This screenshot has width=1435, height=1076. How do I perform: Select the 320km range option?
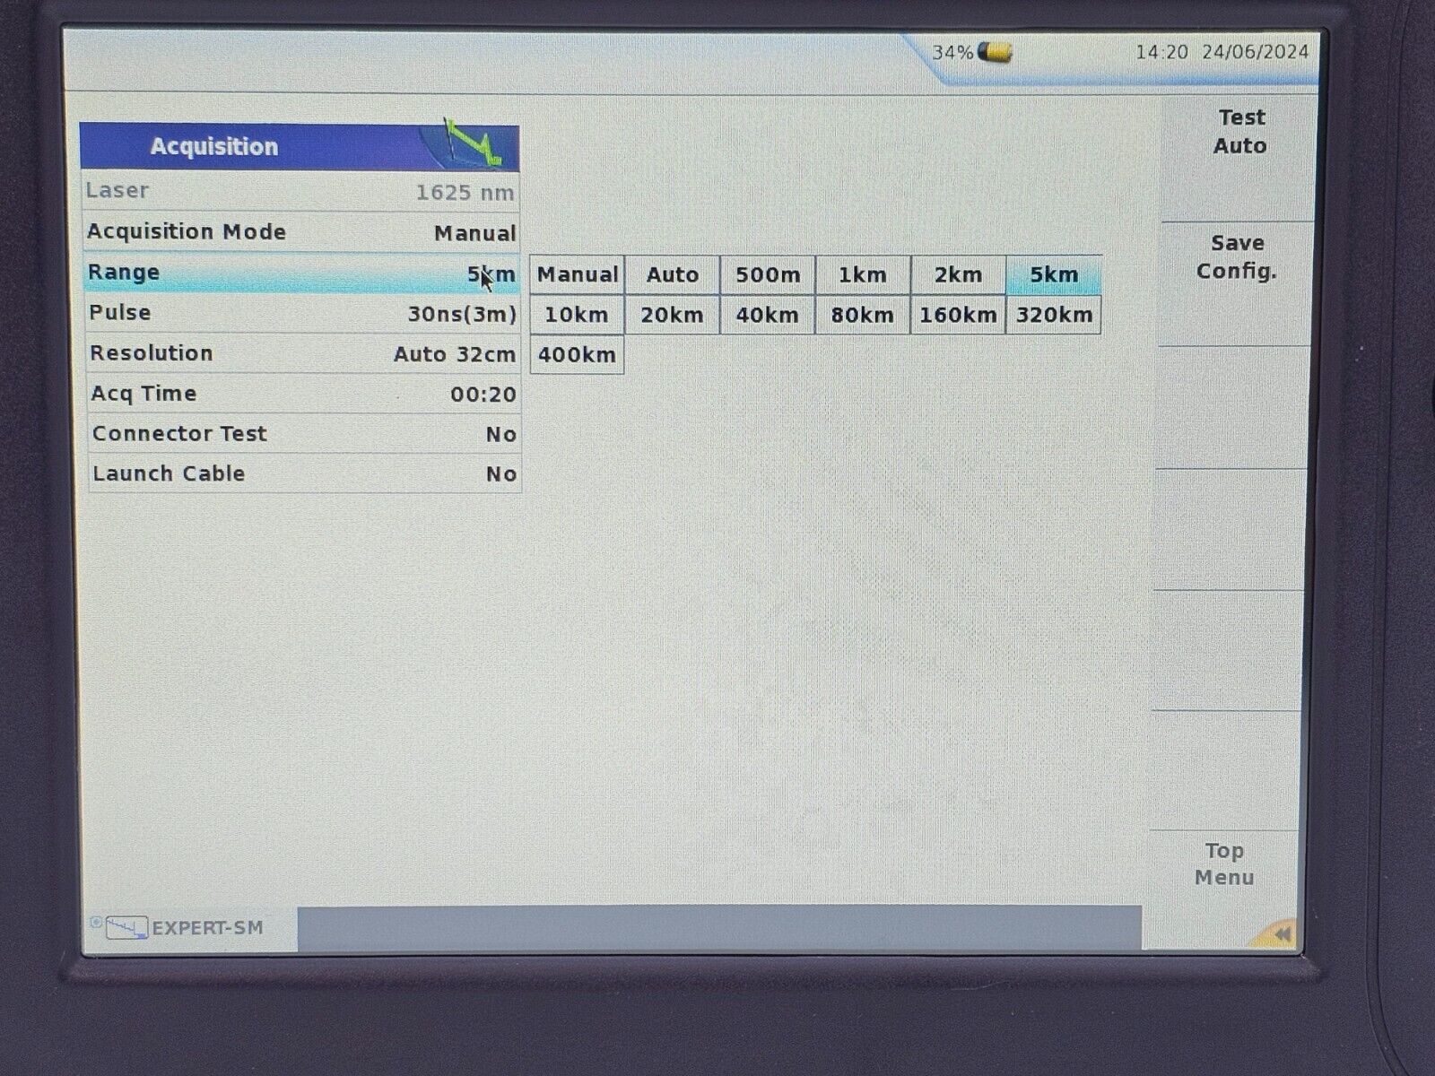tap(1054, 314)
